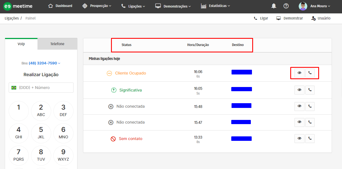View details of Cliente Ocupado call

point(299,73)
